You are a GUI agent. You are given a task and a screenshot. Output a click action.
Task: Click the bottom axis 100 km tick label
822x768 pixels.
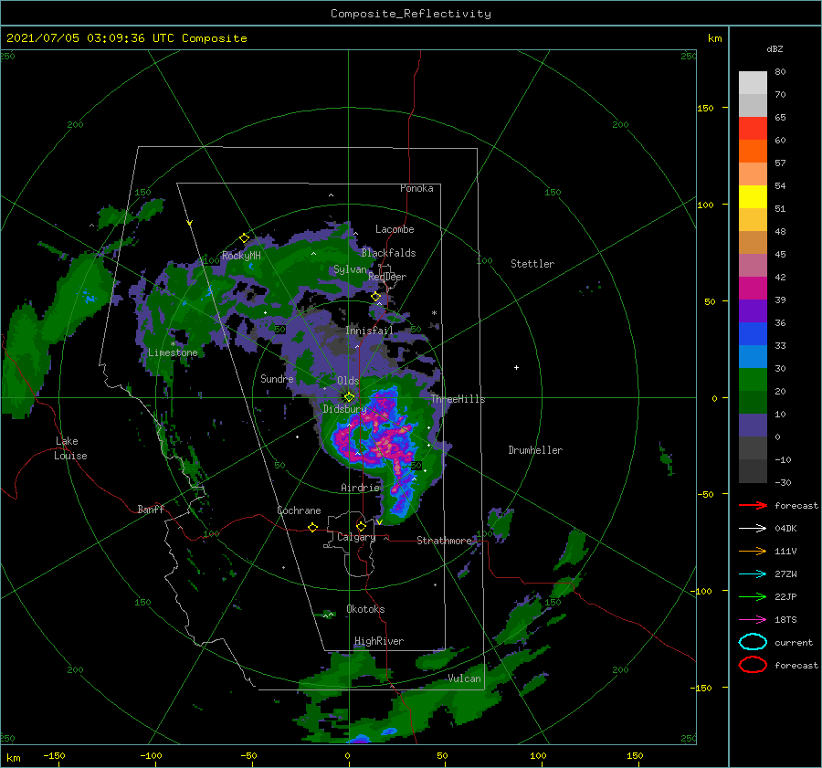[x=538, y=755]
